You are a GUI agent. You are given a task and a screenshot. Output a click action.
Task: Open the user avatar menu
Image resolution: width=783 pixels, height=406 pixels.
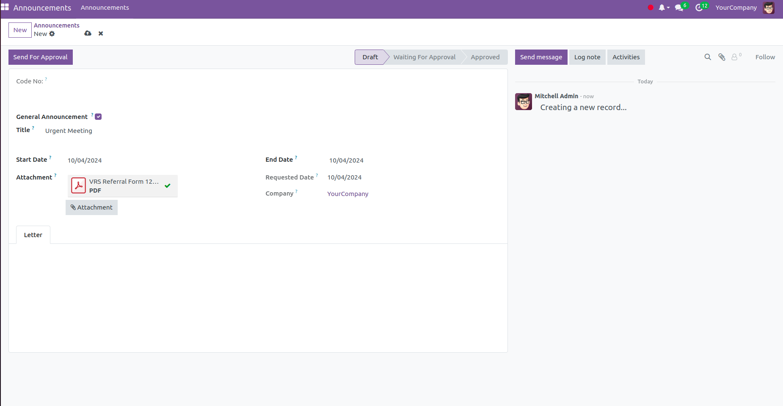pos(768,8)
